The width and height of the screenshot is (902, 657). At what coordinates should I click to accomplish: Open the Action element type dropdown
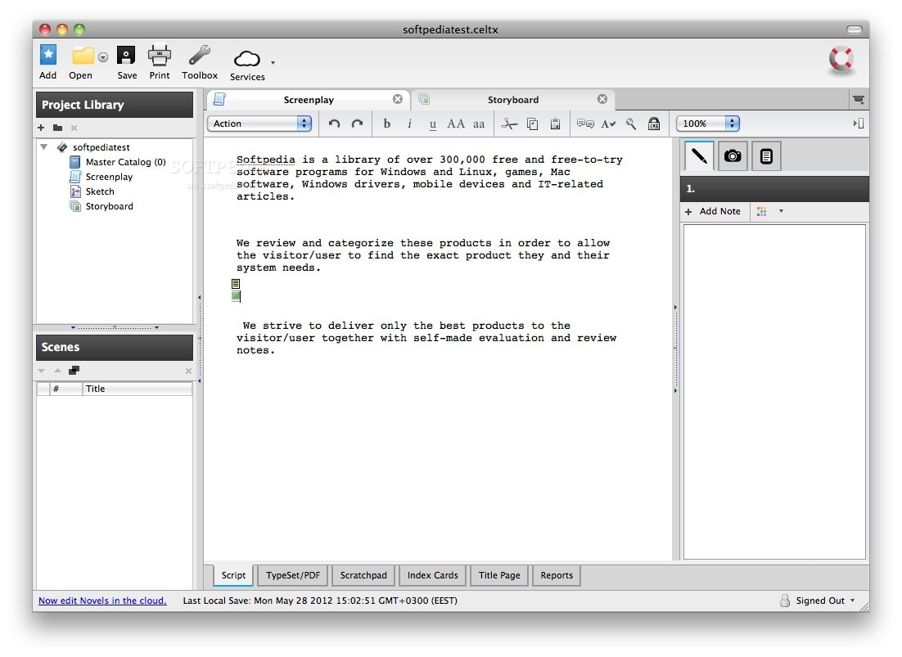click(259, 124)
